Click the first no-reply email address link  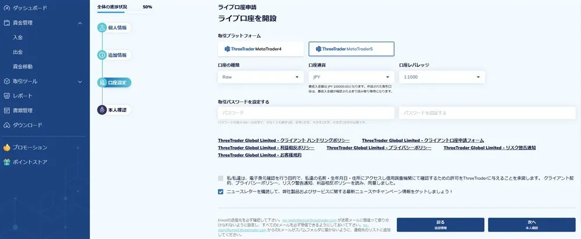(310, 220)
